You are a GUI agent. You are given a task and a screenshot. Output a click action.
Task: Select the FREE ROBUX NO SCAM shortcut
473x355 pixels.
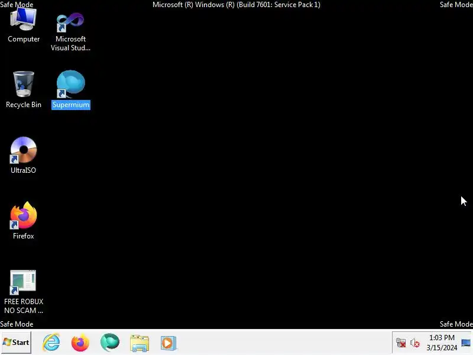point(24,292)
